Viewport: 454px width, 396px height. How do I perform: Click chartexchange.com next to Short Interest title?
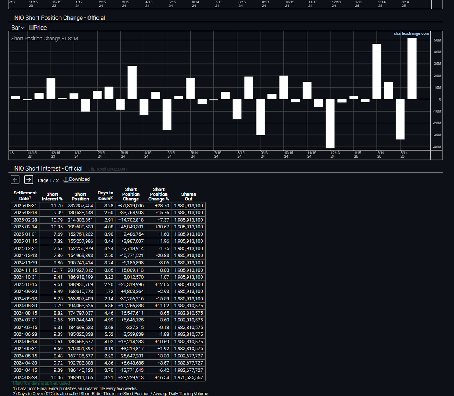click(x=107, y=169)
